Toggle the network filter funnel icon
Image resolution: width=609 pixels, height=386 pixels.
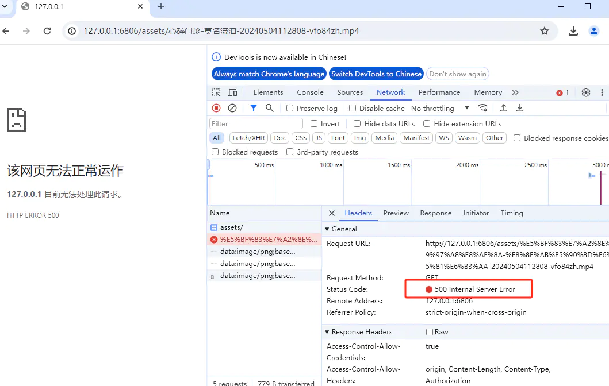pos(254,108)
